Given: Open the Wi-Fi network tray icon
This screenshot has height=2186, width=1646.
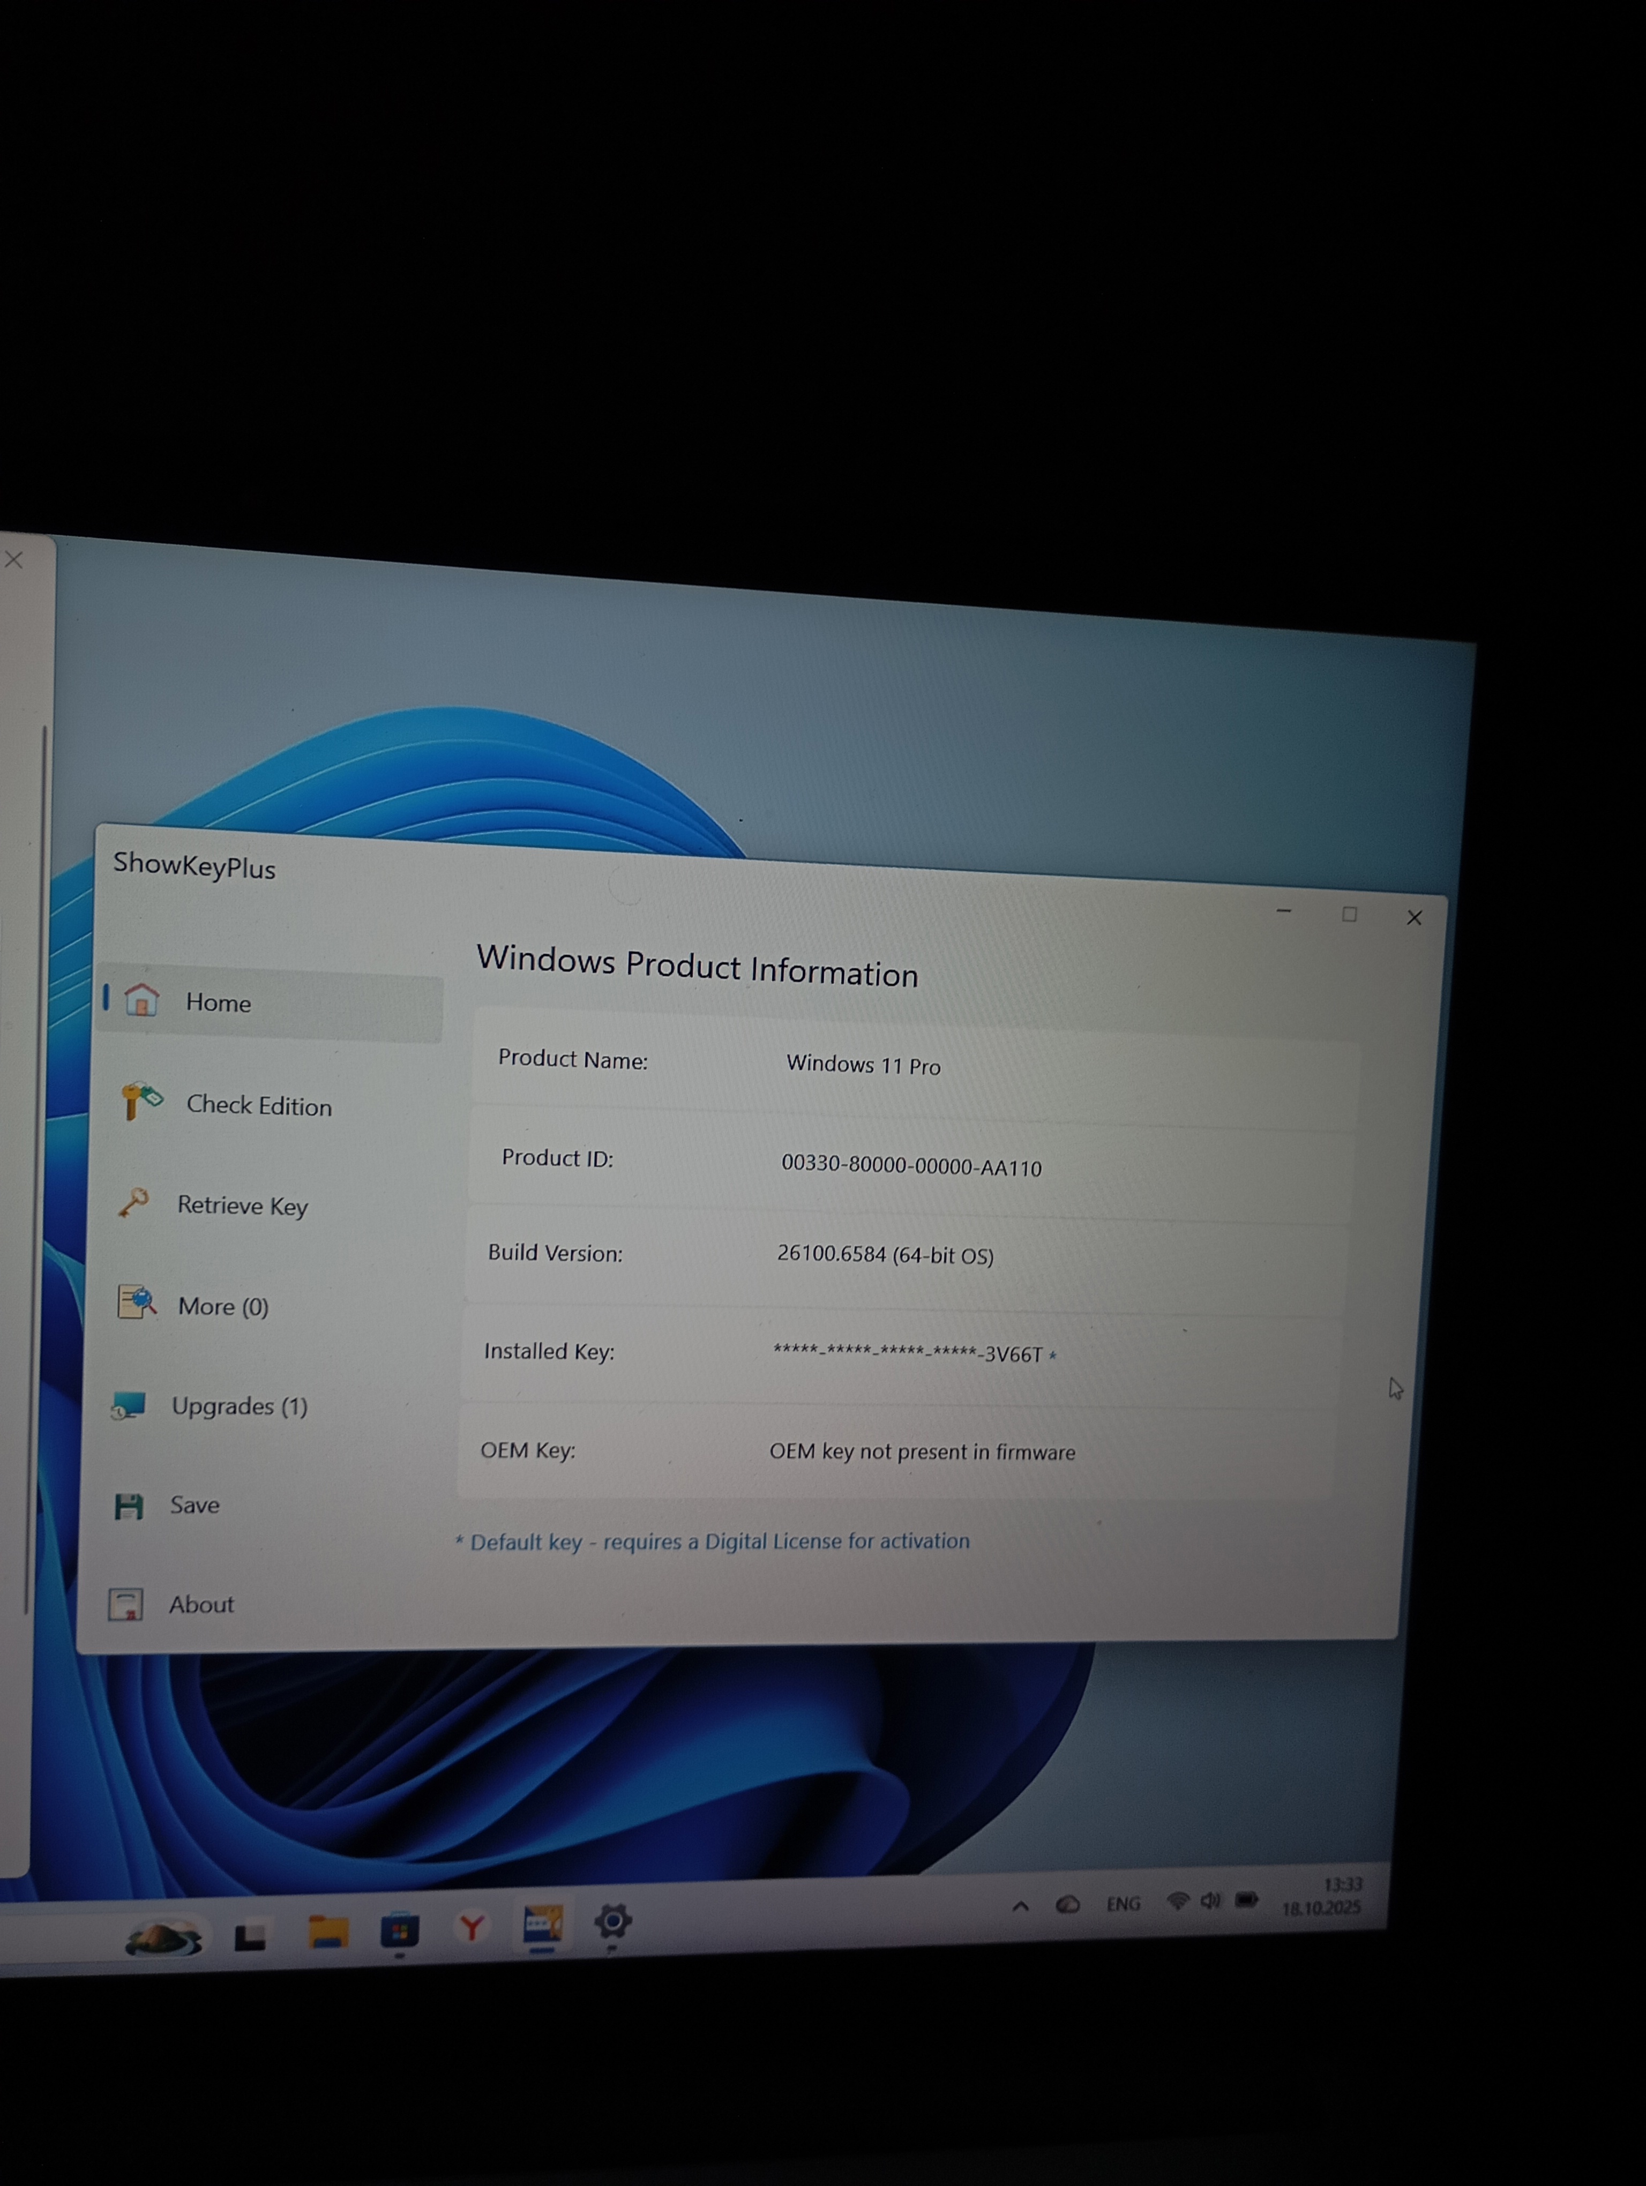Looking at the screenshot, I should (1177, 1900).
